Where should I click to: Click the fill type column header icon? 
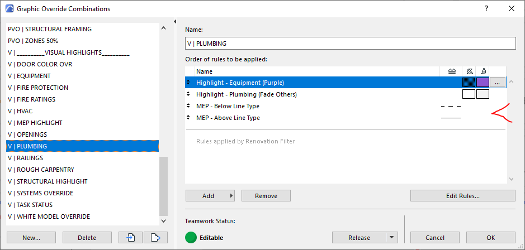click(x=470, y=71)
